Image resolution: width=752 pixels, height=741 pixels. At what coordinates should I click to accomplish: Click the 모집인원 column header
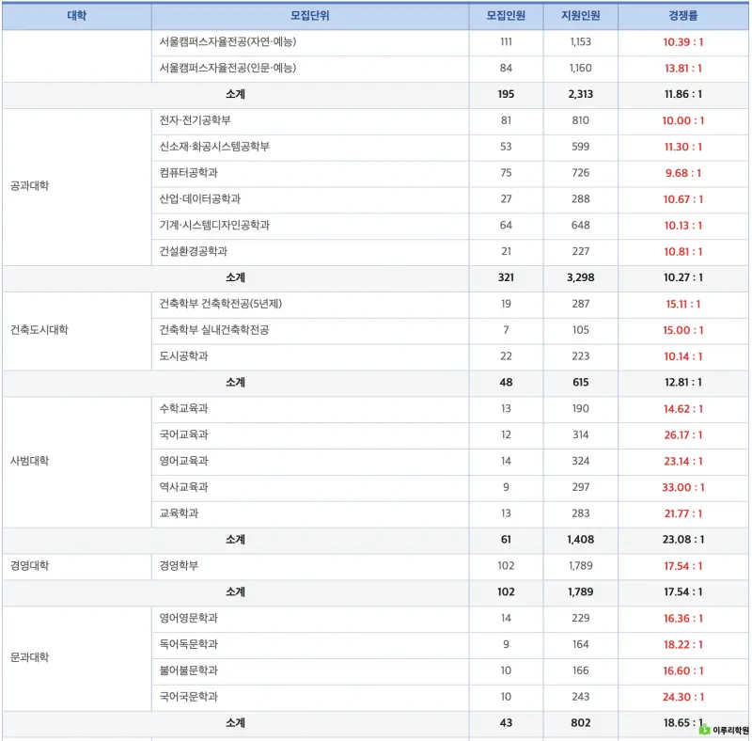pyautogui.click(x=506, y=16)
